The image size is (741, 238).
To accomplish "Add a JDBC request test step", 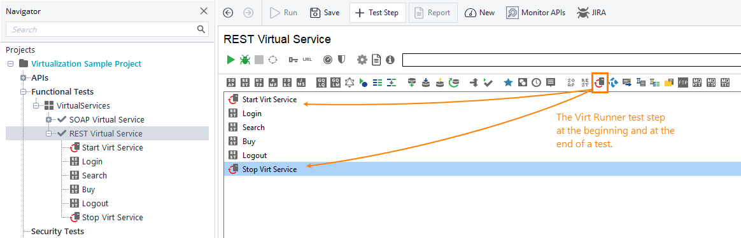I will 287,83.
